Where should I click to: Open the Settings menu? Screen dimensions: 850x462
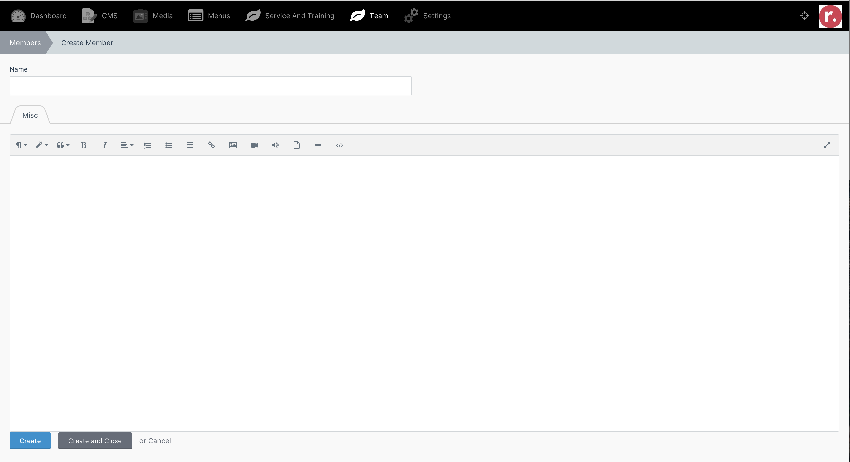click(428, 16)
